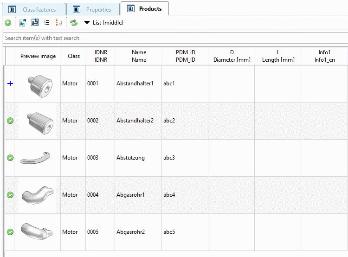This screenshot has width=348, height=257.
Task: Click the blue plus icon for Abstandhalter1
Action: click(x=10, y=84)
